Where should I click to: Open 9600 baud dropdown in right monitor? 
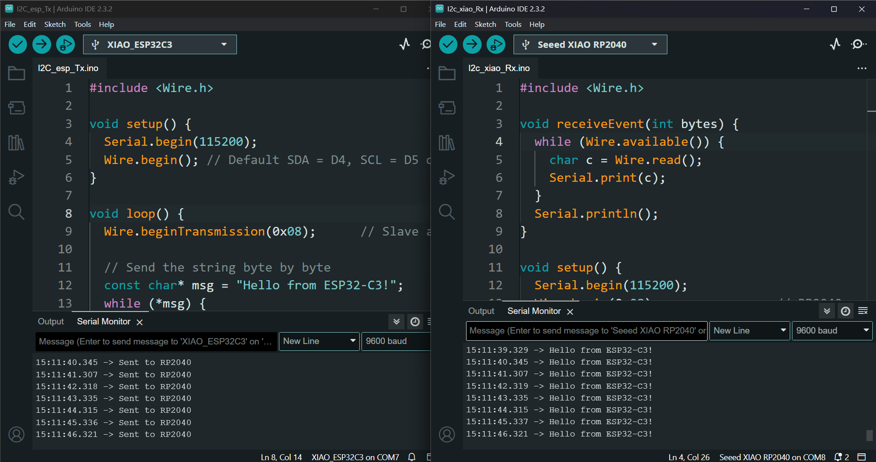point(832,331)
